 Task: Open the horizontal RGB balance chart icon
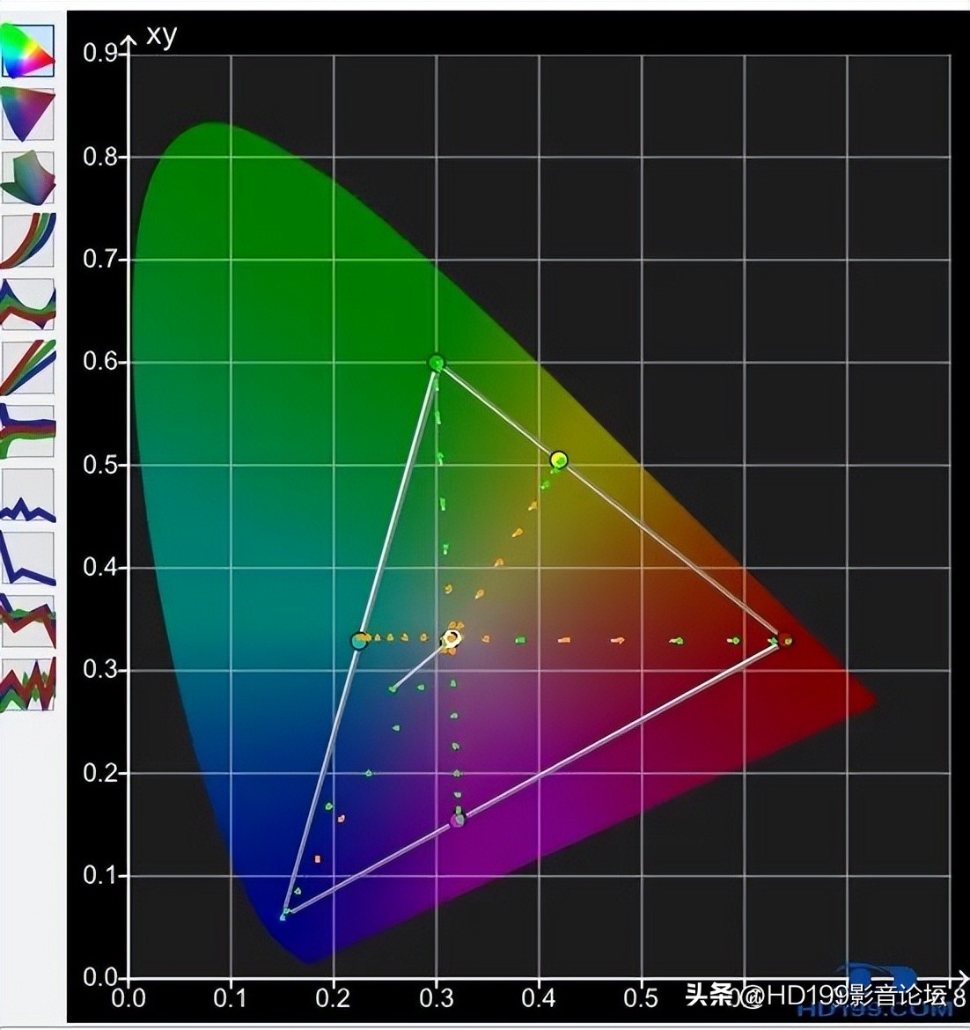tap(28, 430)
